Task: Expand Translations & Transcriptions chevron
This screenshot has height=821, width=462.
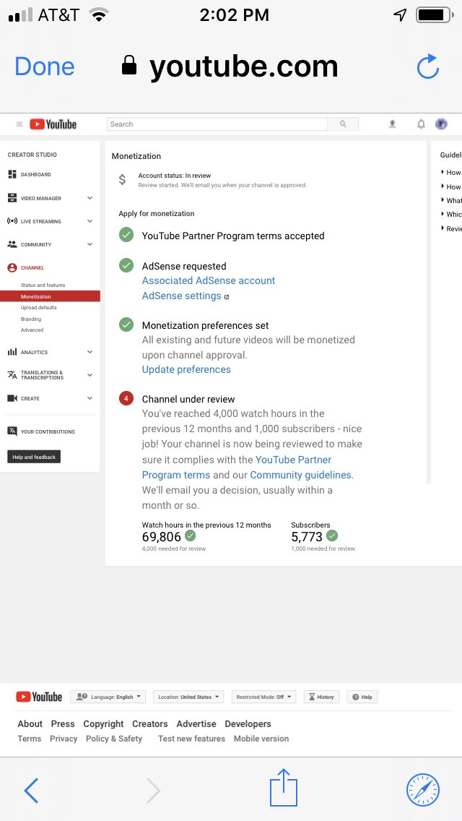Action: pyautogui.click(x=90, y=375)
